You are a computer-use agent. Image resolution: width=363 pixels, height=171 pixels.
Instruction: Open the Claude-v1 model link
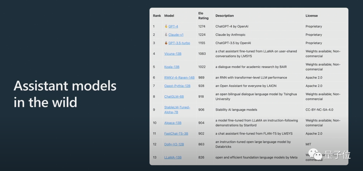click(x=176, y=35)
